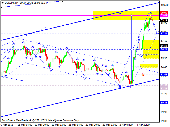This screenshot has height=127, width=170.
Task: Click the red down arrow near 99.90
Action: click(156, 11)
